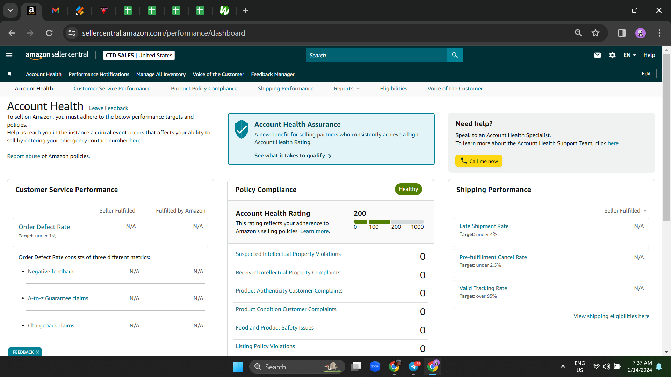Open A-to-z Guarantee claims link
Screen dimensions: 671x377
pyautogui.click(x=58, y=298)
